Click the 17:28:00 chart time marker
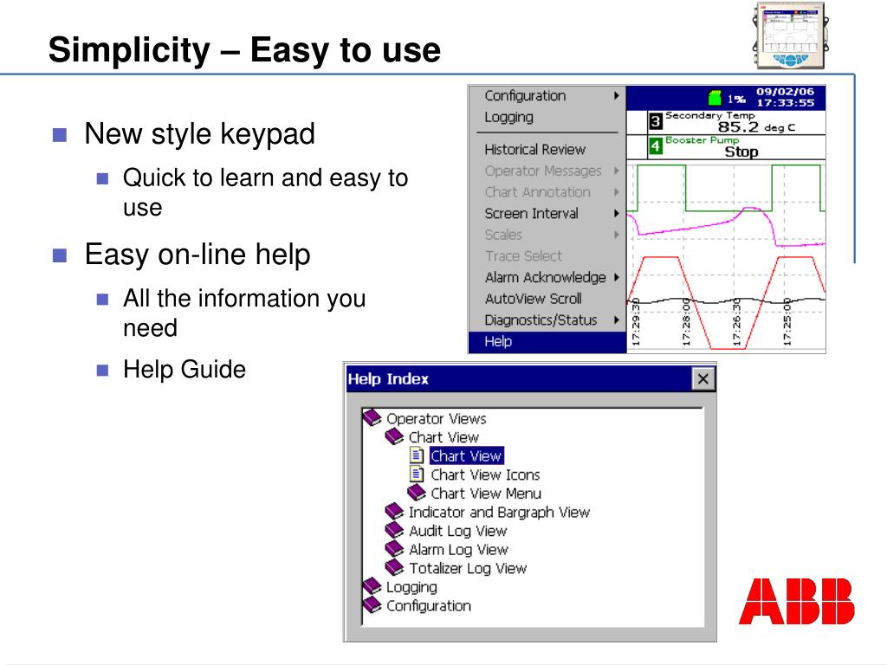 pos(686,322)
